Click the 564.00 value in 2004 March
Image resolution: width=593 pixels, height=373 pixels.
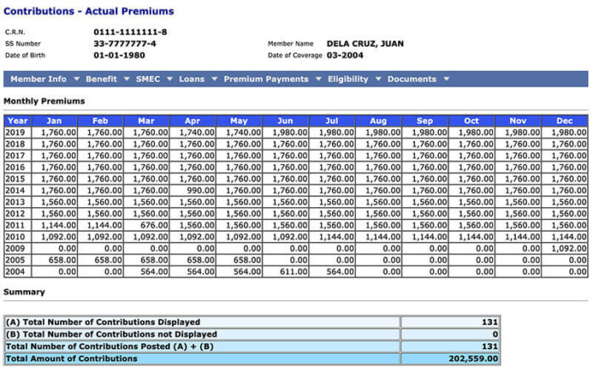pos(154,272)
